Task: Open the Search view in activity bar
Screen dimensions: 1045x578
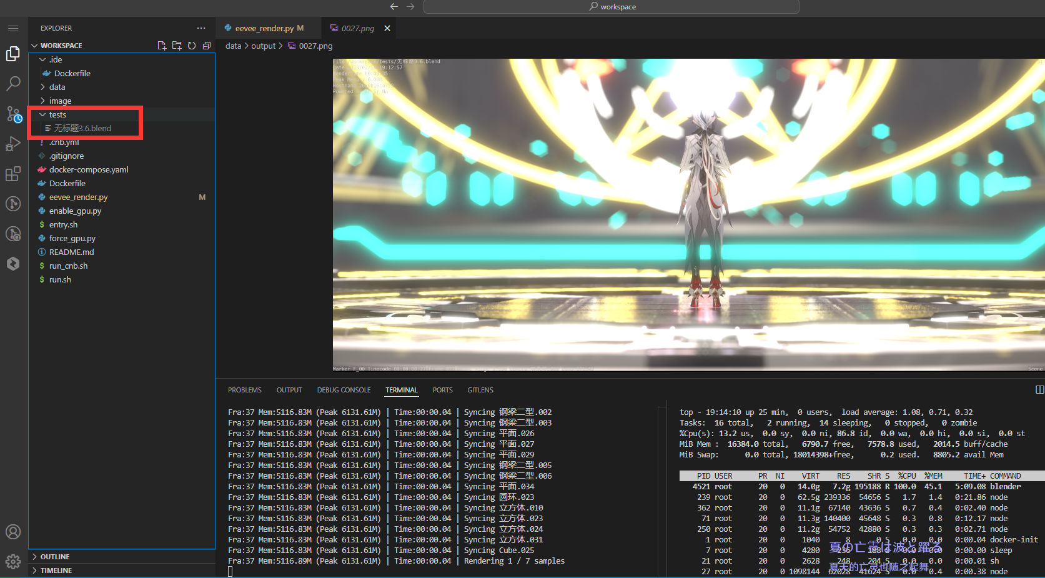Action: [x=13, y=83]
